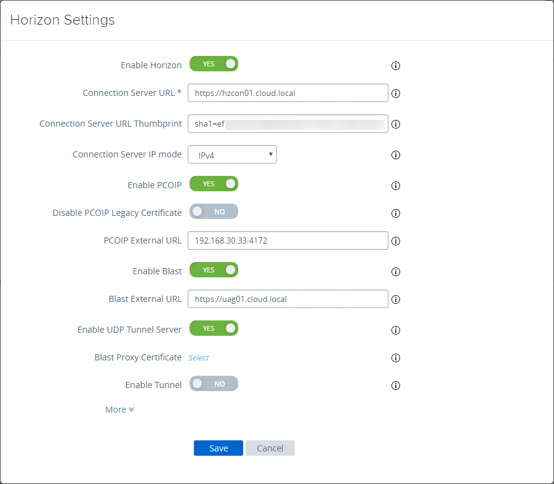Click the info icon beside Connection Server URL
Screen dimensions: 554x484
pos(396,93)
